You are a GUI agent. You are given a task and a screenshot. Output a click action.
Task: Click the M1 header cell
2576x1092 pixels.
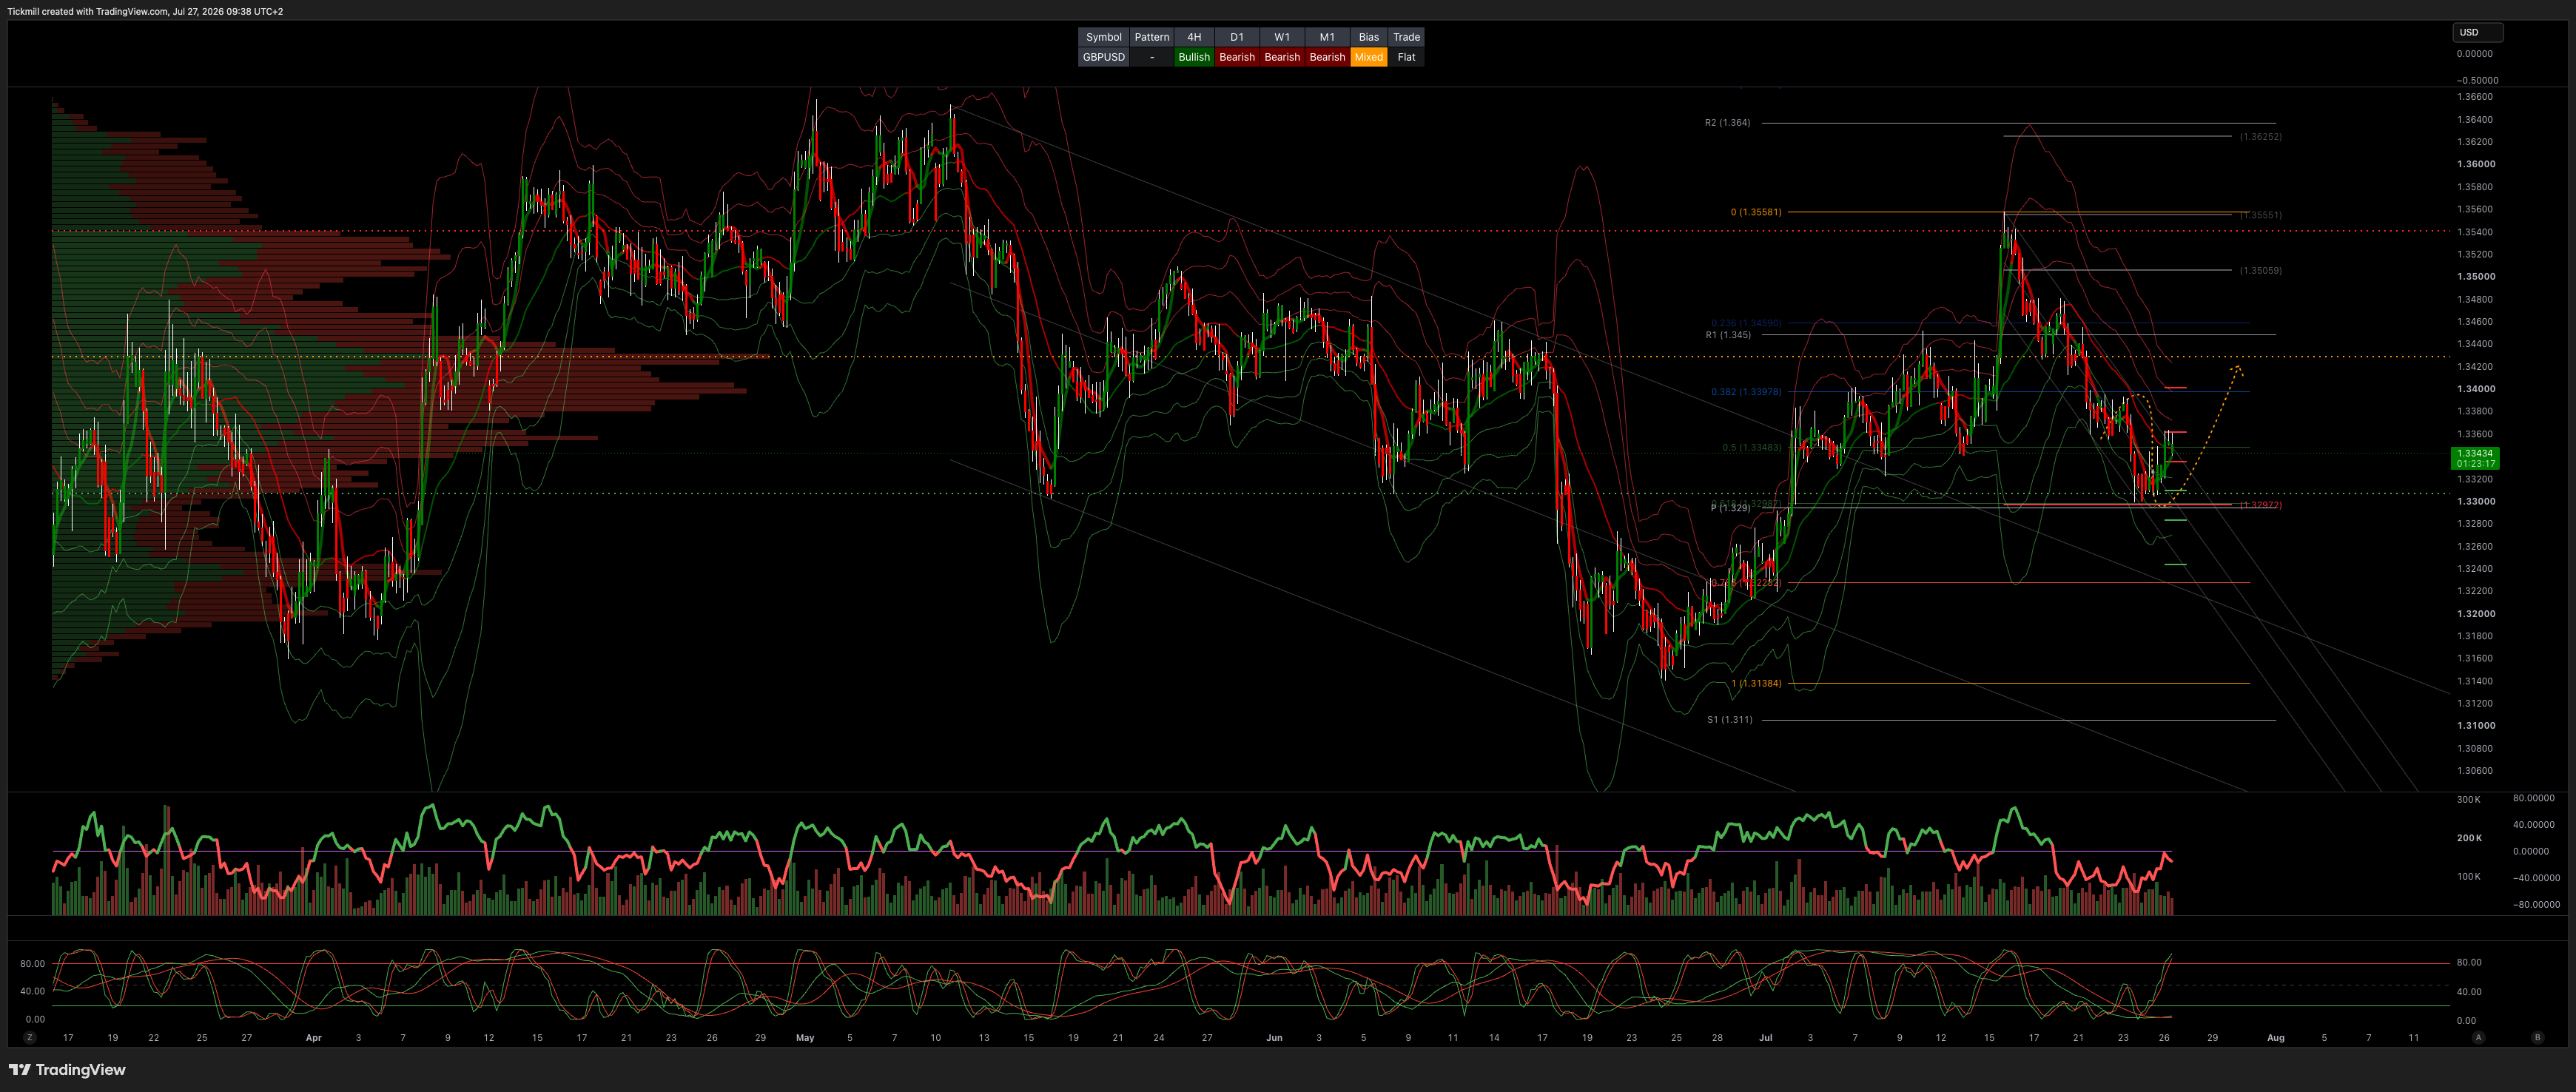1327,37
